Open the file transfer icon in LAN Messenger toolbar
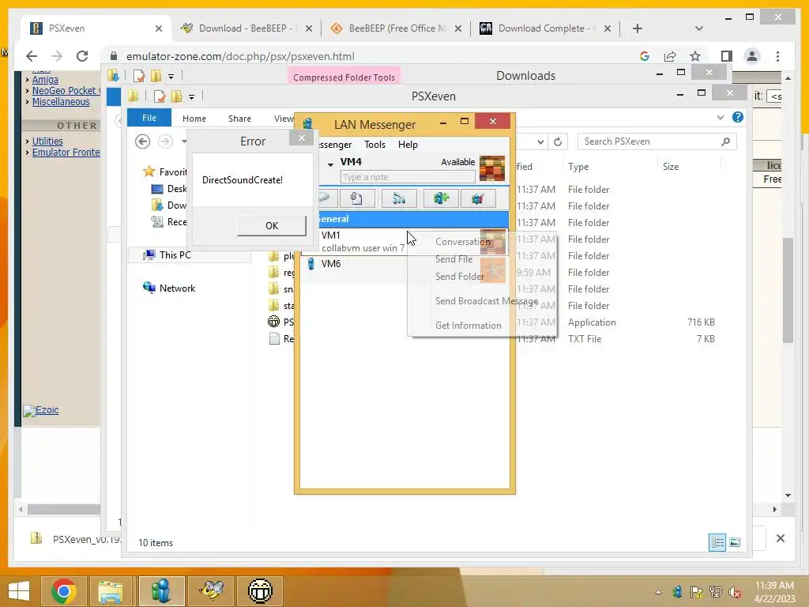The image size is (809, 607). [357, 198]
